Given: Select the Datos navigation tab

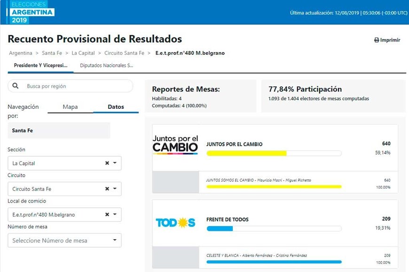Looking at the screenshot, I should point(116,107).
